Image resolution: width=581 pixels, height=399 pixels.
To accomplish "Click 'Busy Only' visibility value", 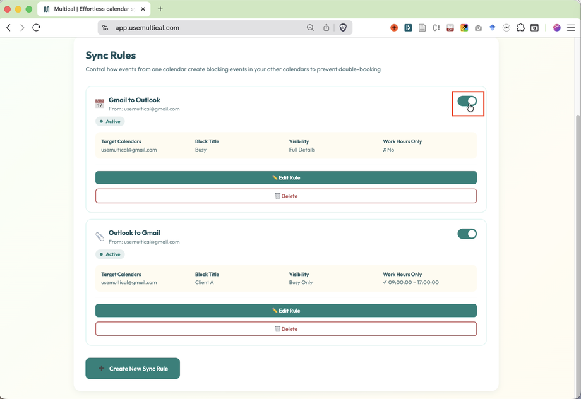I will (x=301, y=282).
